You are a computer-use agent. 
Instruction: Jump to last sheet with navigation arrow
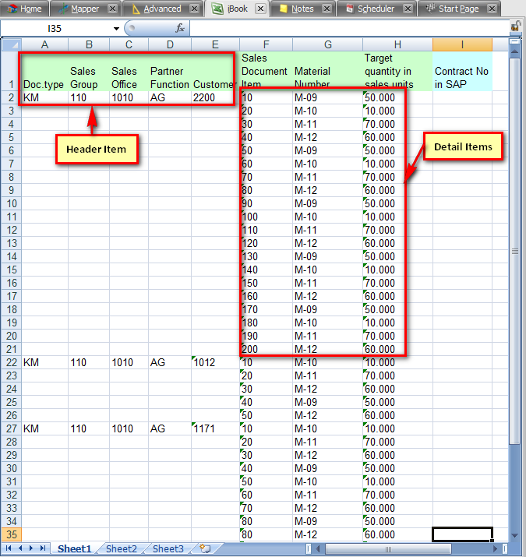[x=41, y=548]
